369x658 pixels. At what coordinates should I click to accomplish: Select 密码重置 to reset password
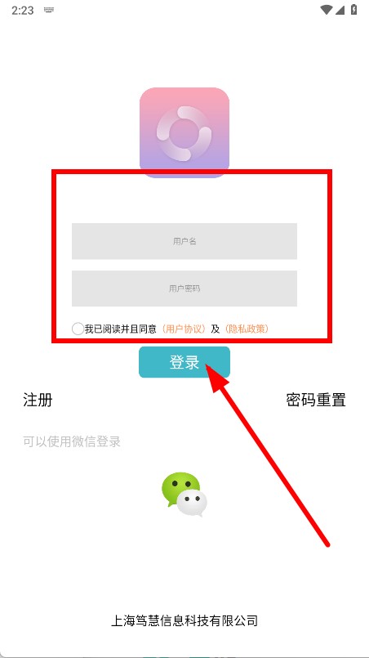point(316,400)
